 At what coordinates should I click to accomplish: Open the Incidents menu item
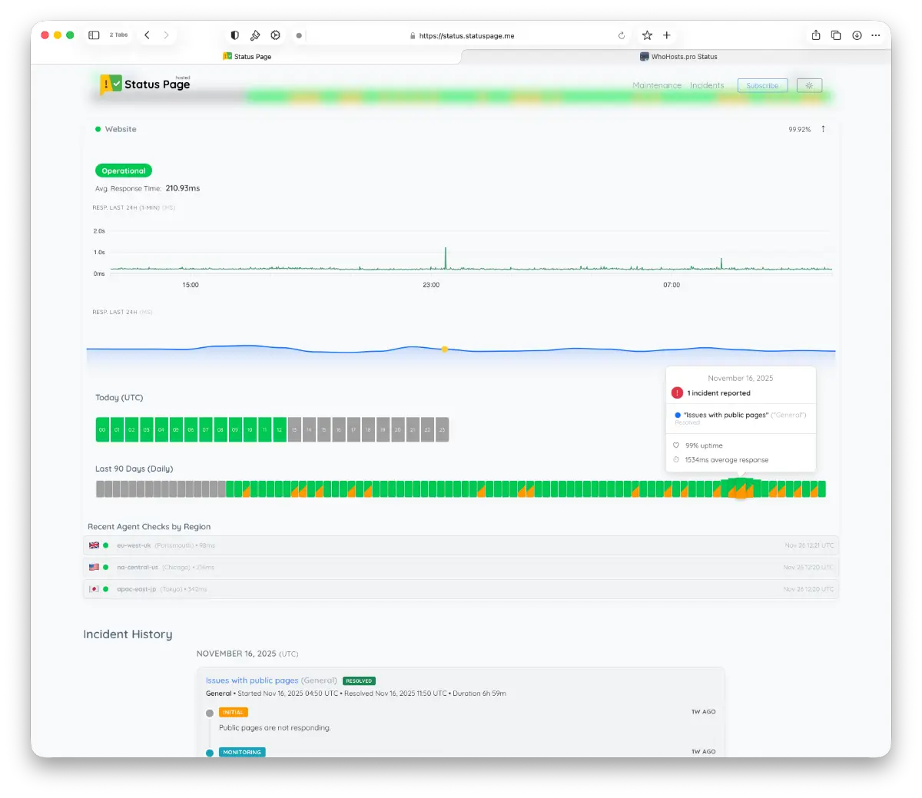pos(707,85)
